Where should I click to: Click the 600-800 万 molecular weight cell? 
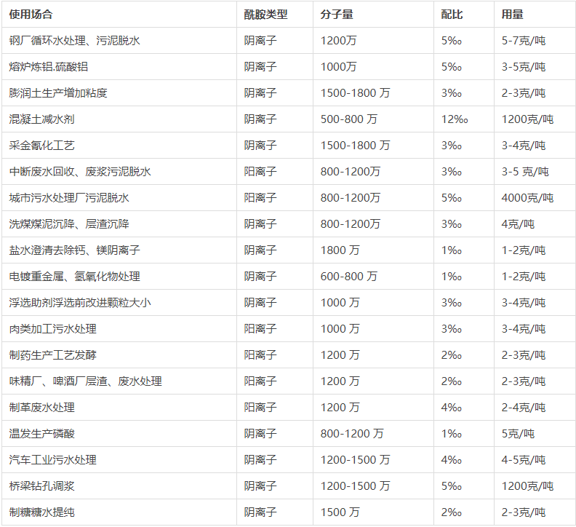[348, 277]
